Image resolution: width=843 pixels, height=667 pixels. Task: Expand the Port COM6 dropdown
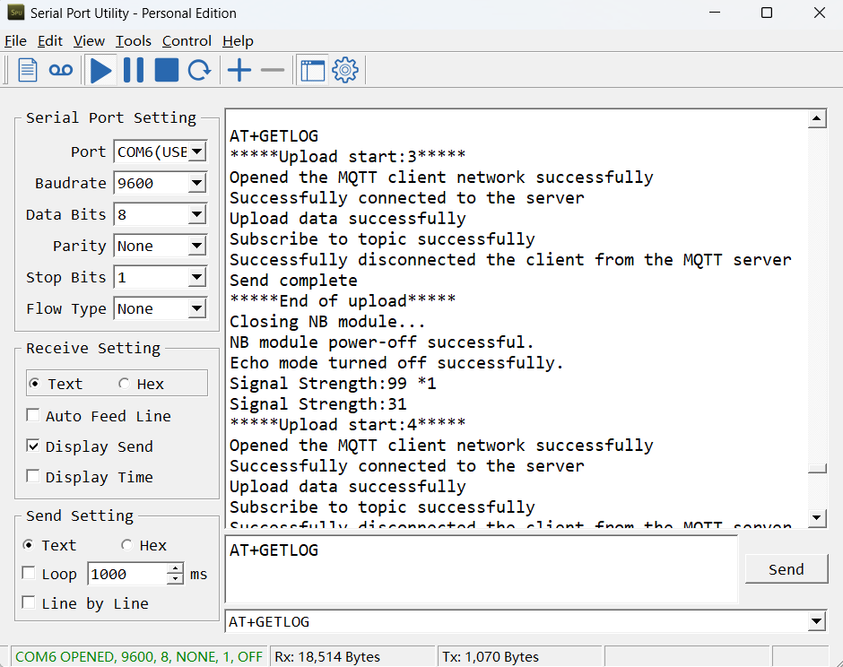[x=197, y=152]
